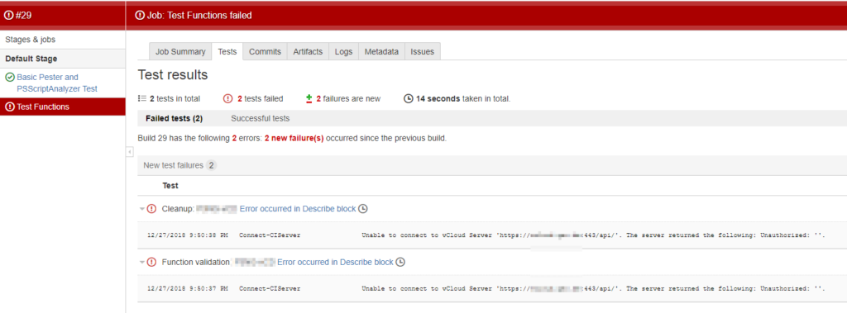
Task: Click the #29 build number
Action: [x=24, y=15]
